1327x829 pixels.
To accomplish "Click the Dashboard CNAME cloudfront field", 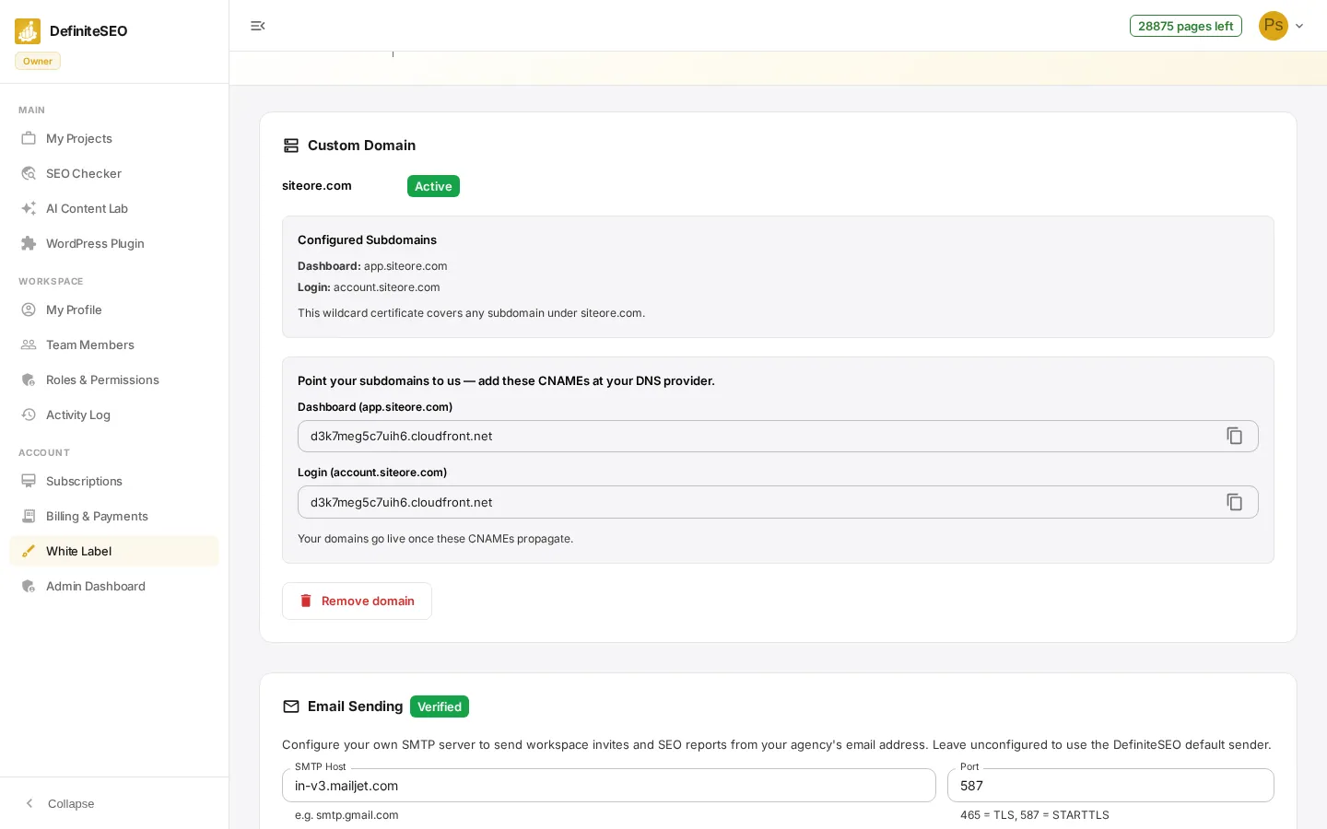I will click(x=778, y=436).
